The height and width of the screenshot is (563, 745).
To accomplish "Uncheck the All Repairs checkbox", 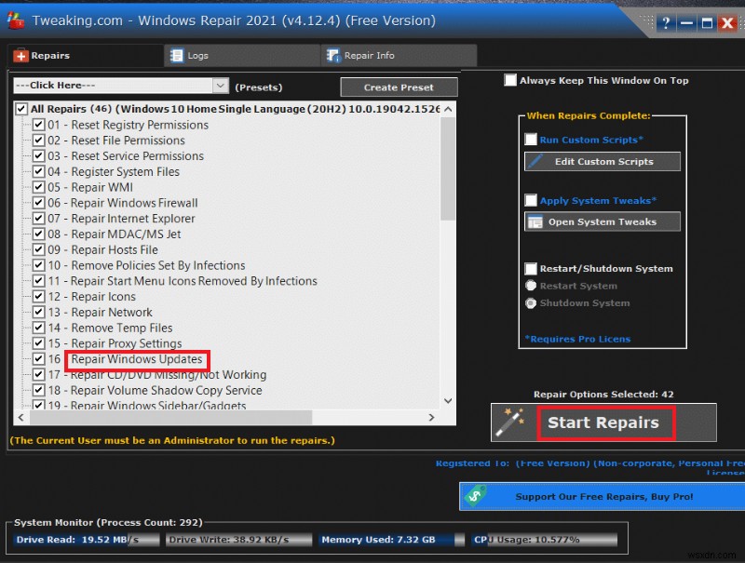I will point(20,108).
